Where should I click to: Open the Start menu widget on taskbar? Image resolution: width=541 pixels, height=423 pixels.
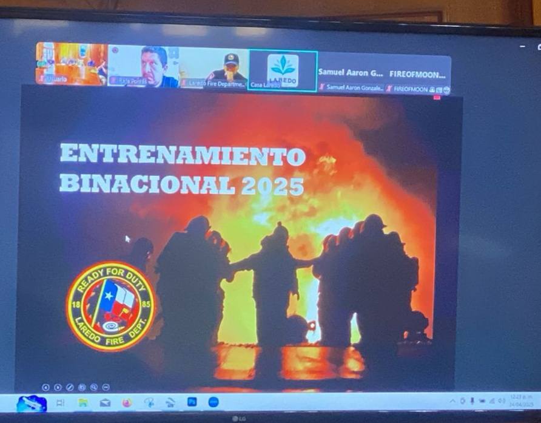[32, 403]
